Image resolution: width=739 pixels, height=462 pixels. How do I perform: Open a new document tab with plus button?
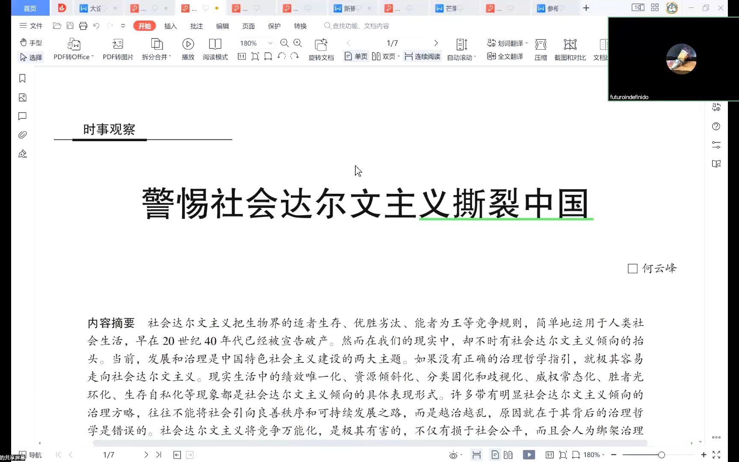pos(586,8)
